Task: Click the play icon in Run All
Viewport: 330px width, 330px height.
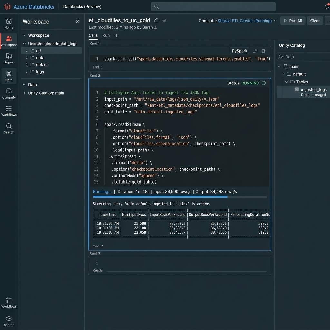Action: click(286, 21)
